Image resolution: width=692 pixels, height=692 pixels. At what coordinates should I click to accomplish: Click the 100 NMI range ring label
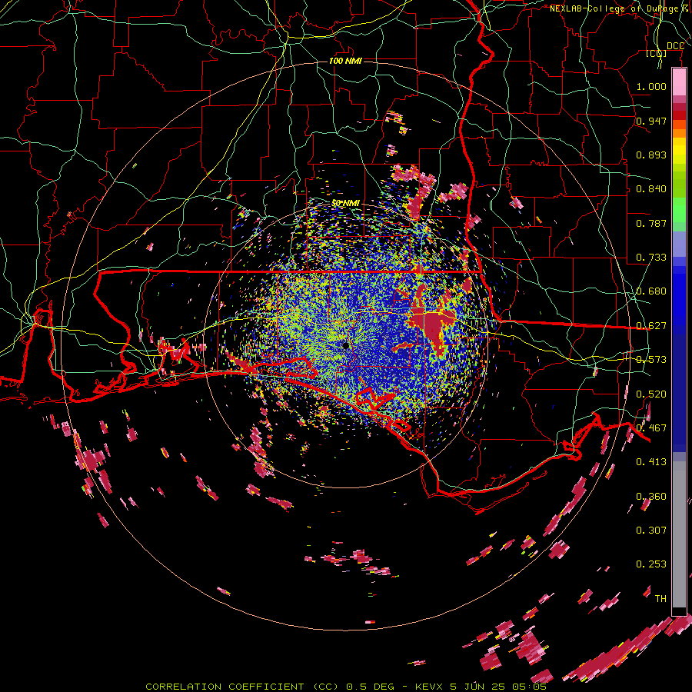point(345,61)
